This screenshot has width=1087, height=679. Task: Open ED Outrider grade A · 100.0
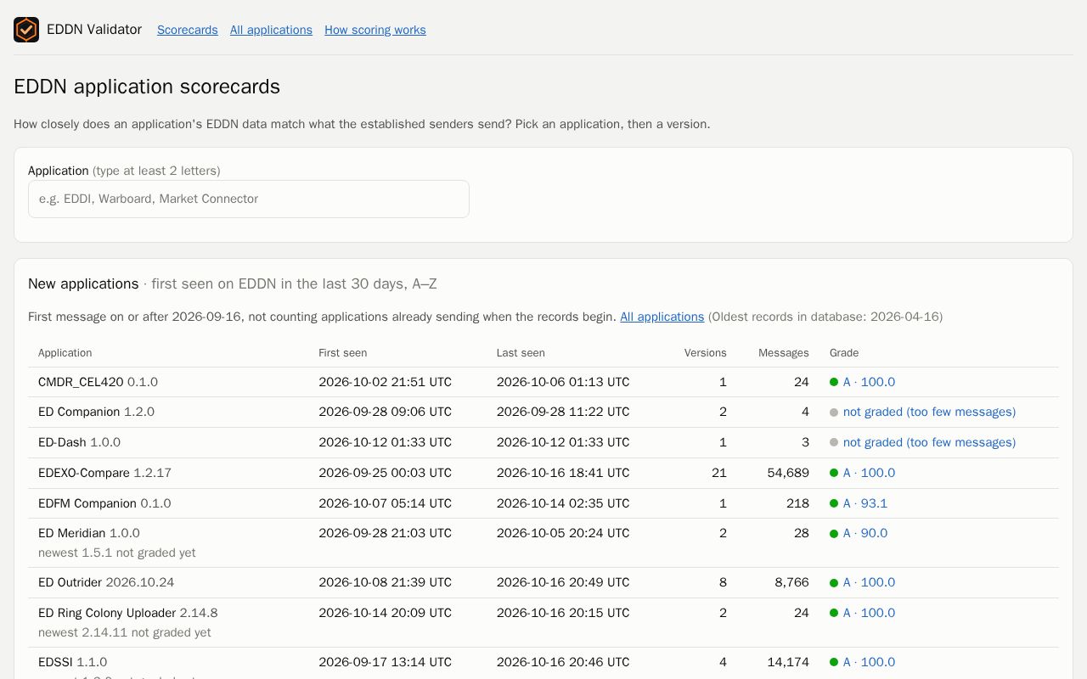[869, 582]
